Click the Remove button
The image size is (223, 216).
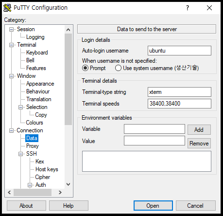(199, 144)
